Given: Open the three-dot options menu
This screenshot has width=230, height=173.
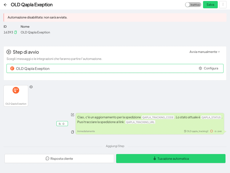Looking at the screenshot, I should click(x=223, y=5).
